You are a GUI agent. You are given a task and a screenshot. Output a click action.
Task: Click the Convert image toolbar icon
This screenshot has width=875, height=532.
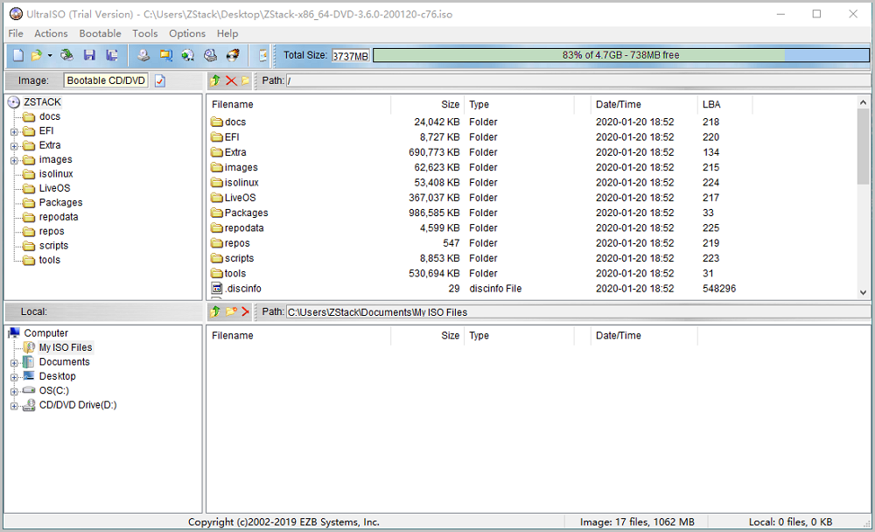(x=165, y=55)
